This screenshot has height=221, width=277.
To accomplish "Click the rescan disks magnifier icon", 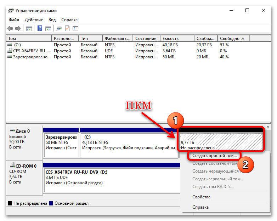I will click(x=59, y=28).
